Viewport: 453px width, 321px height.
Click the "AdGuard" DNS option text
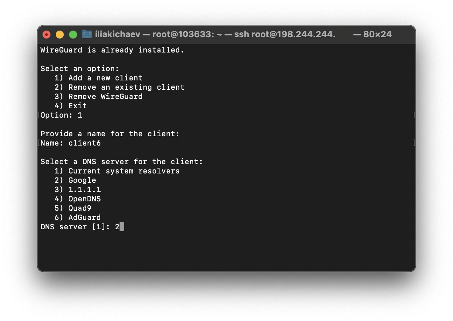tap(84, 218)
